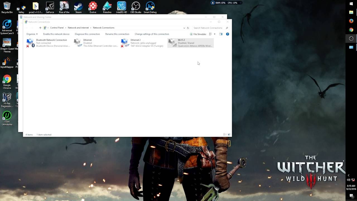Click the RAM and CPU usage monitor widget
Viewport: 357px width, 201px height.
click(x=227, y=3)
